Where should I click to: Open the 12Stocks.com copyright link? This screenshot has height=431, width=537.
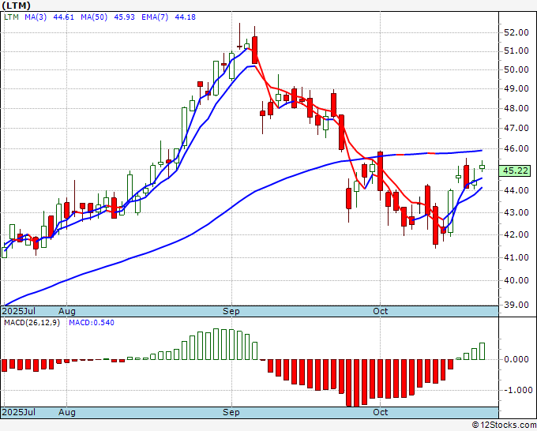tap(504, 425)
